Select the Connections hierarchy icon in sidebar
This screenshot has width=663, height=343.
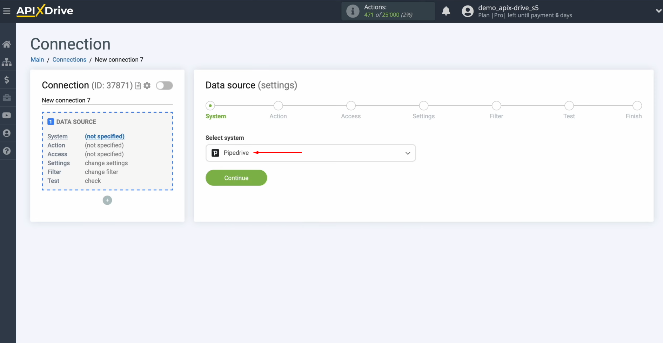(x=7, y=62)
